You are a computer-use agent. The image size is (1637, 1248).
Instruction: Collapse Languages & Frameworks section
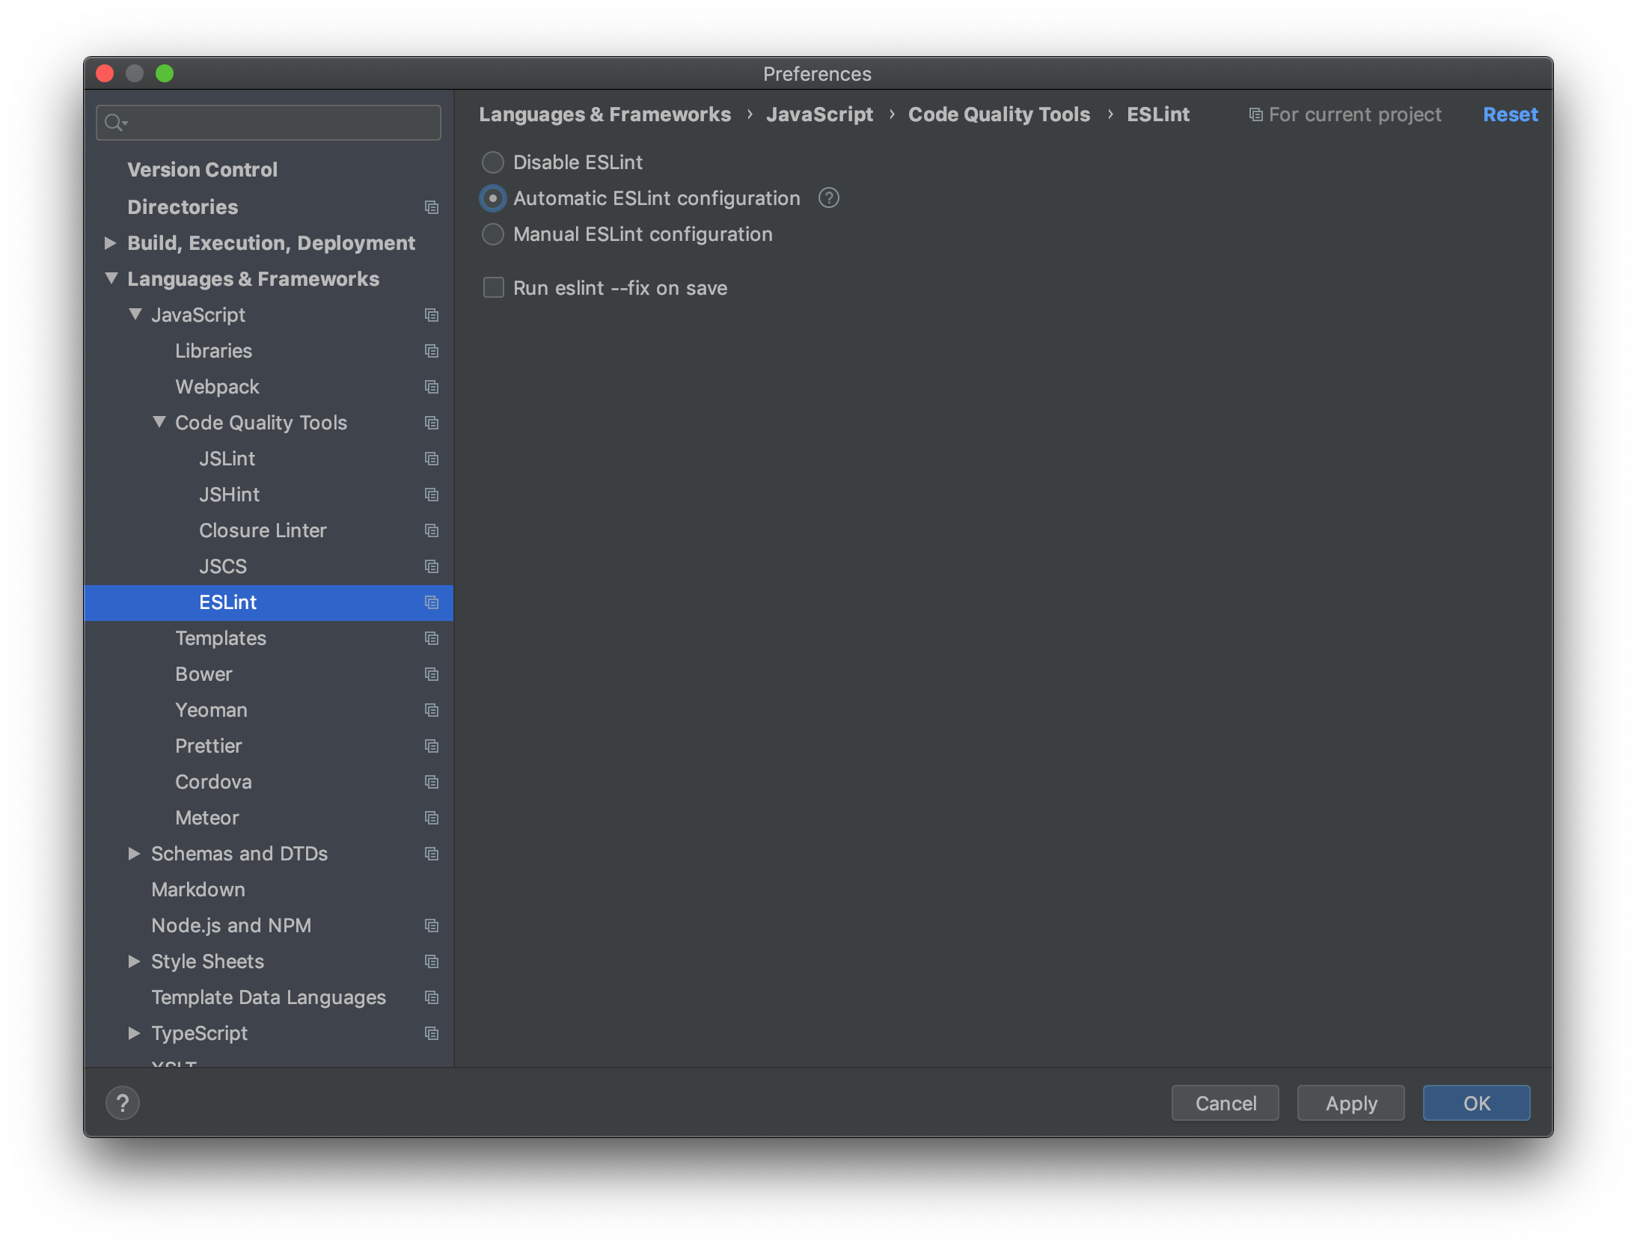111,278
